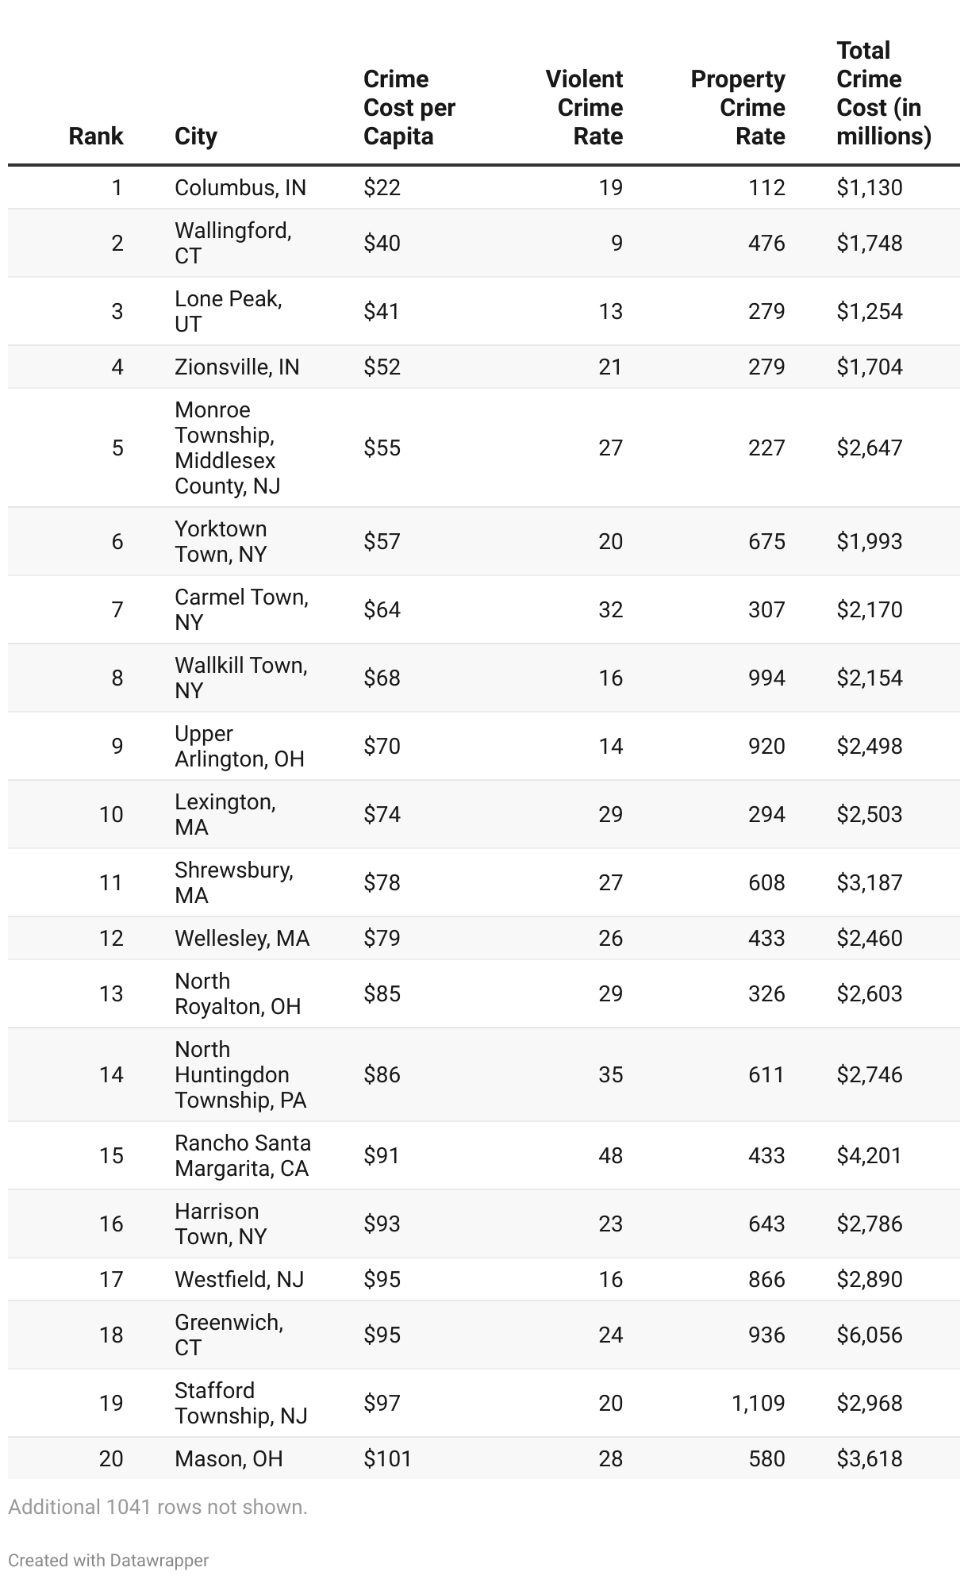Click the Additional 1041 rows not shown note

pos(158,1507)
